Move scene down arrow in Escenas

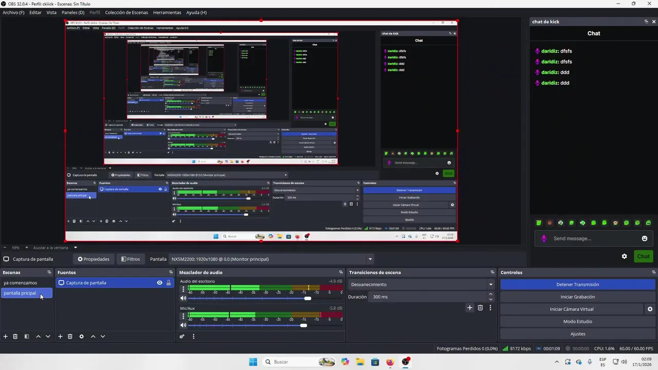48,337
